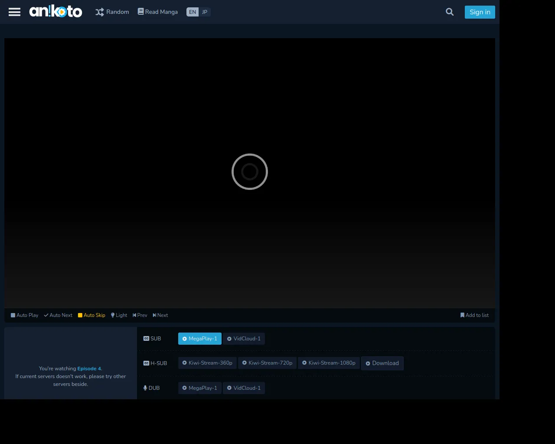The width and height of the screenshot is (555, 444).
Task: Go to Prev episode
Action: [x=140, y=315]
